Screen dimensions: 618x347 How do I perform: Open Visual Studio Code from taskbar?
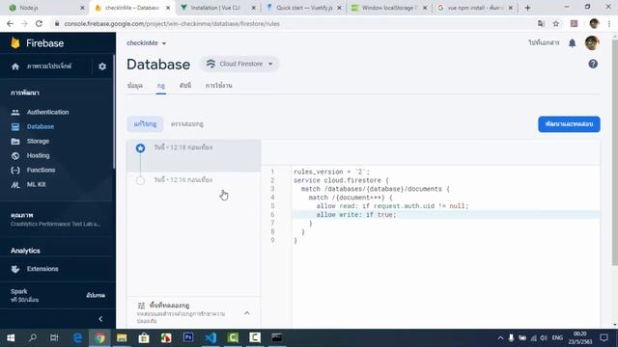click(x=211, y=338)
